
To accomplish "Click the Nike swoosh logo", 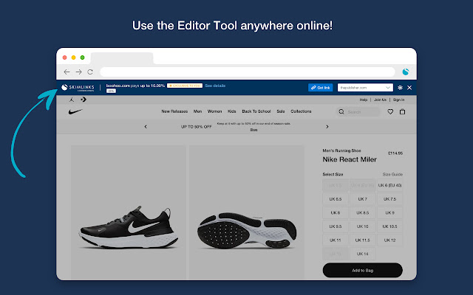I will [x=75, y=112].
